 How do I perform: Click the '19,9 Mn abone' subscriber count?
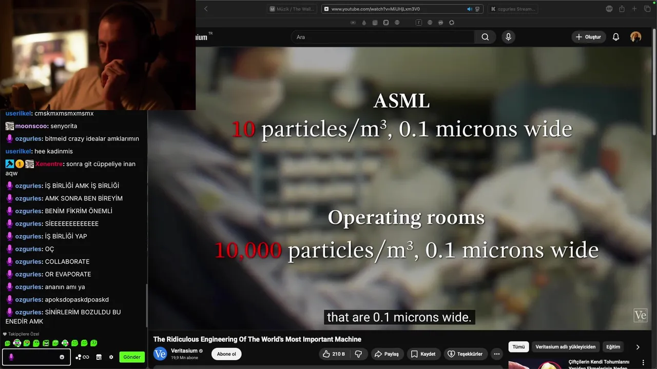[x=184, y=358]
